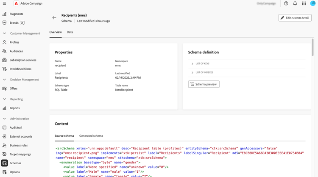Click the Predefined filters icon
318x177 pixels.
(5, 69)
